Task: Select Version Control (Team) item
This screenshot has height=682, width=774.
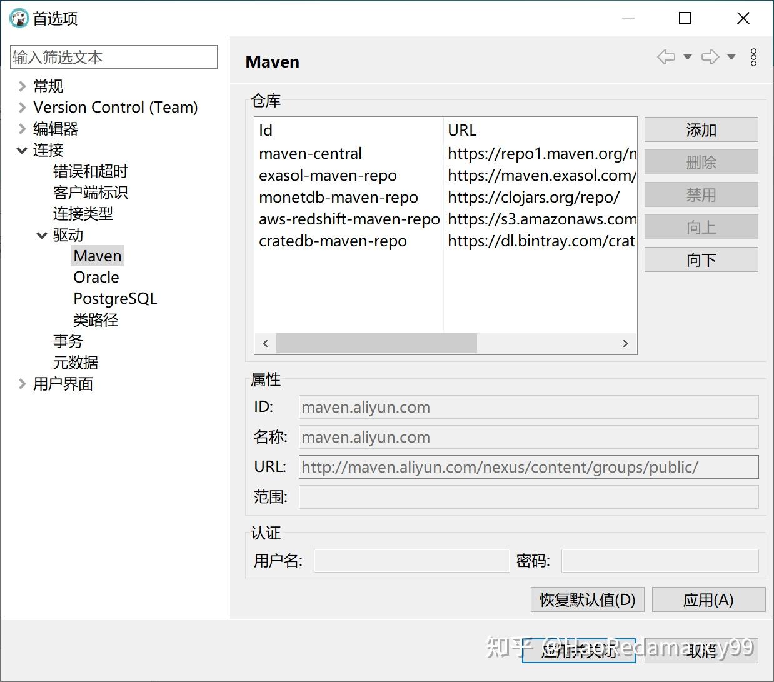Action: (116, 108)
